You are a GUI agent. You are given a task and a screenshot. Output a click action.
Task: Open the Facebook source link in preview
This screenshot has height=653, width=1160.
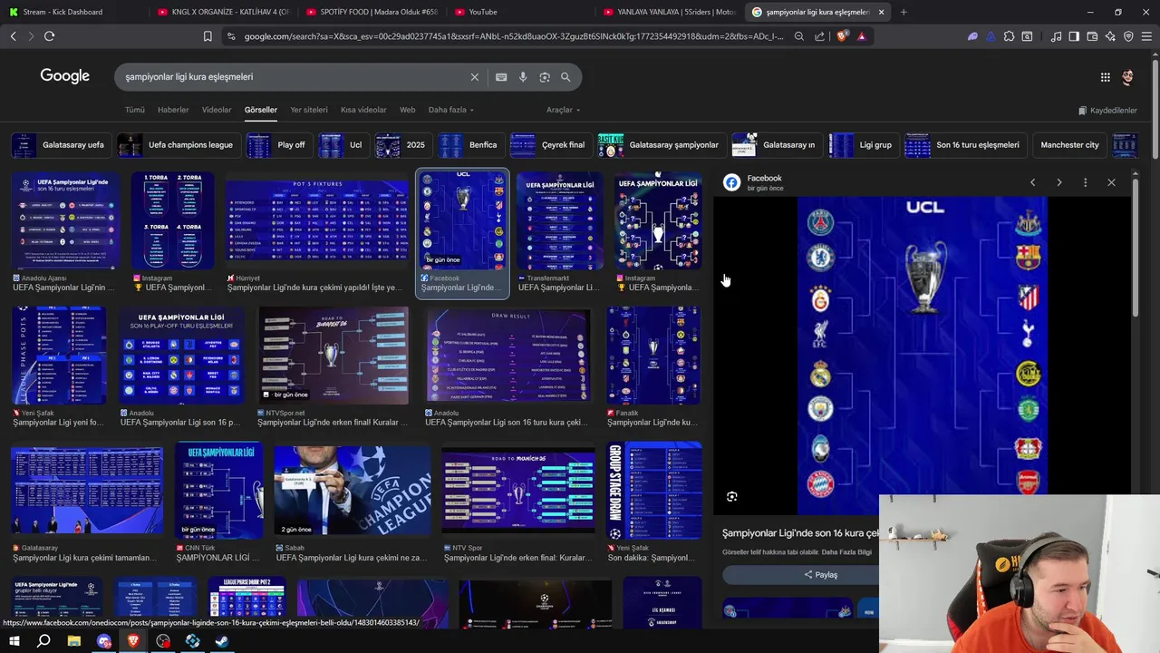point(764,179)
